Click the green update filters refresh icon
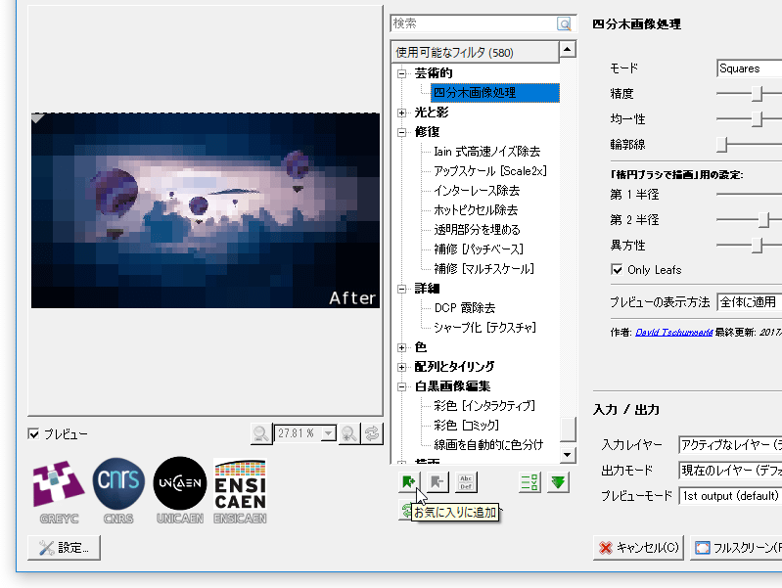The width and height of the screenshot is (782, 588). click(x=406, y=511)
